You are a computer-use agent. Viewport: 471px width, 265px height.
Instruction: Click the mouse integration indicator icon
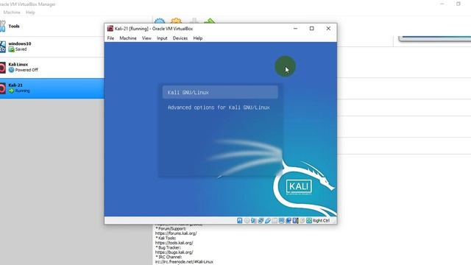[302, 221]
